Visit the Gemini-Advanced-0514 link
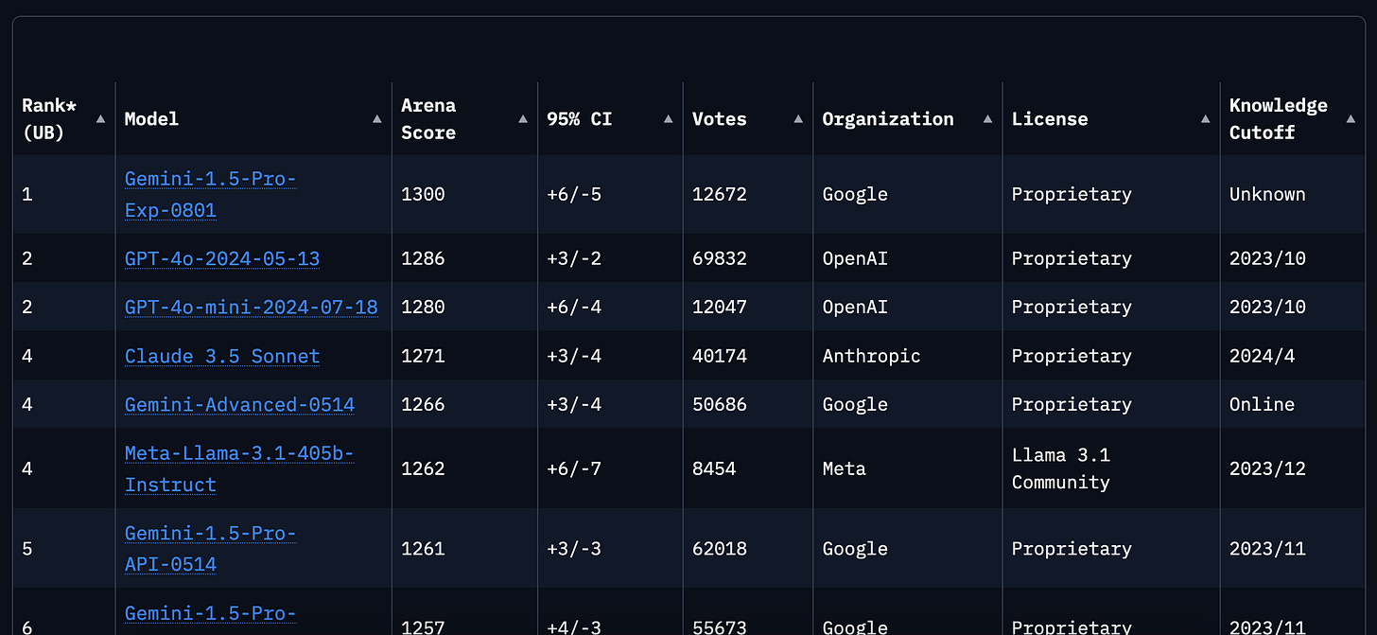 240,404
